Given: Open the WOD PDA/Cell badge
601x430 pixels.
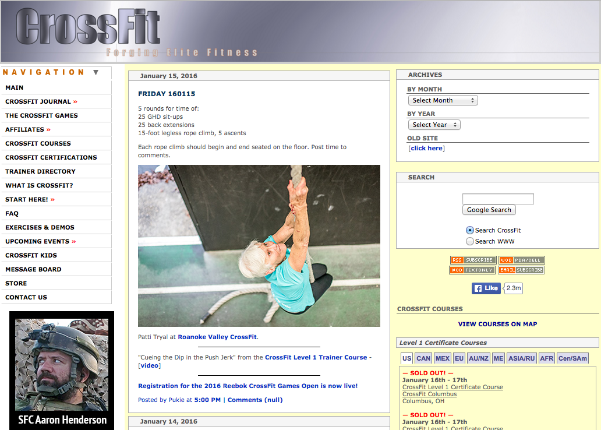Looking at the screenshot, I should [521, 260].
